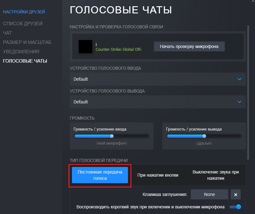Select Выключение звука при нажатии mode
Image resolution: width=255 pixels, height=214 pixels.
[x=216, y=175]
